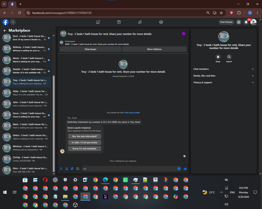The width and height of the screenshot is (262, 209).
Task: Send a thumbs-up like
Action: coord(185,169)
